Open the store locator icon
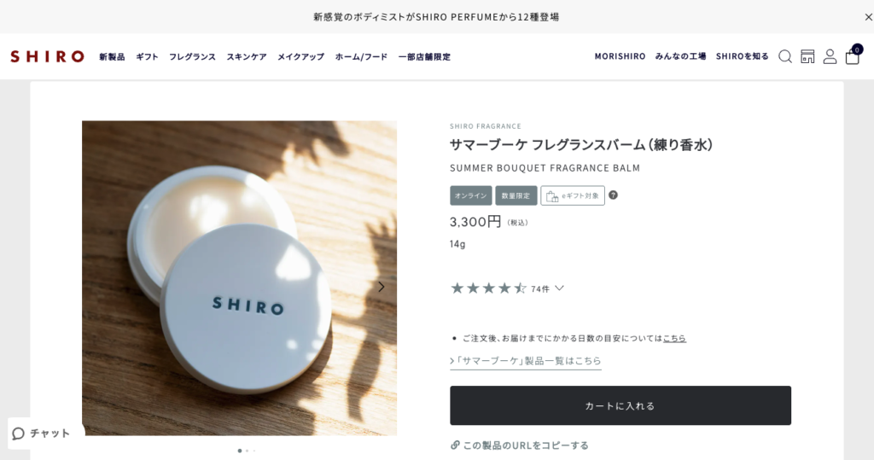 click(807, 56)
